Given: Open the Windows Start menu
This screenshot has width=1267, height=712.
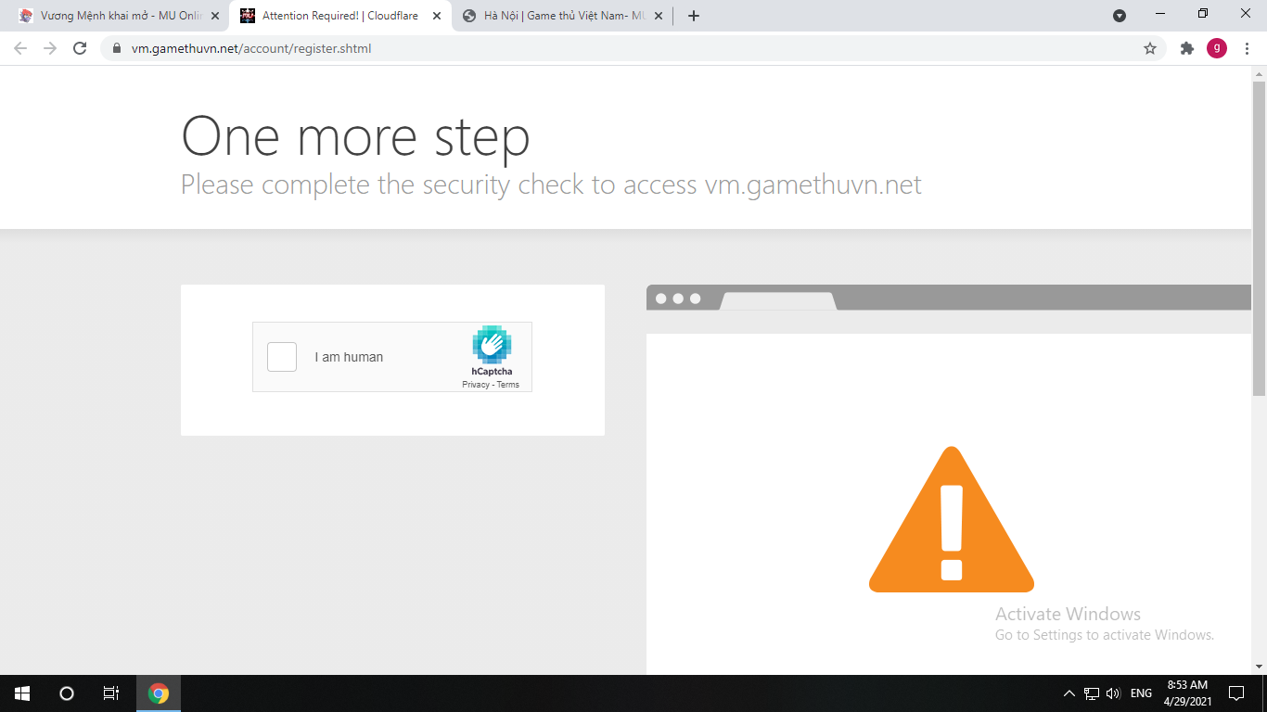Looking at the screenshot, I should point(22,693).
